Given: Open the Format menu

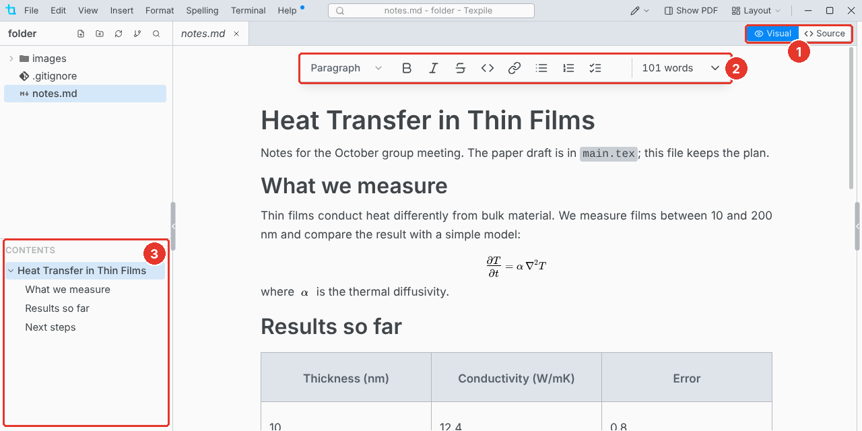Looking at the screenshot, I should 160,11.
